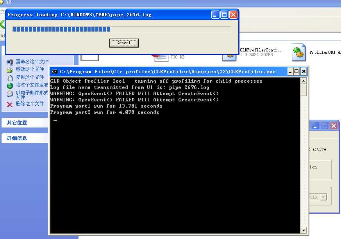Select 以电子邮件形式 link
The height and width of the screenshot is (239, 341).
32,93
